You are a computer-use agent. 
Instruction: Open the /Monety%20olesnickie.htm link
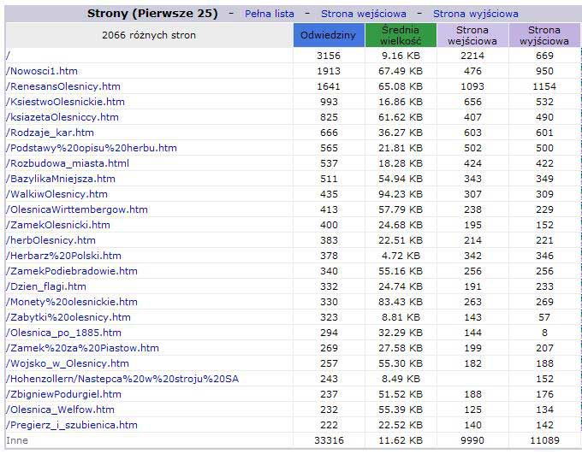(71, 302)
